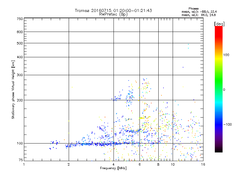Click the y-axis tick label '400'
239x179 pixels.
(x=20, y=57)
